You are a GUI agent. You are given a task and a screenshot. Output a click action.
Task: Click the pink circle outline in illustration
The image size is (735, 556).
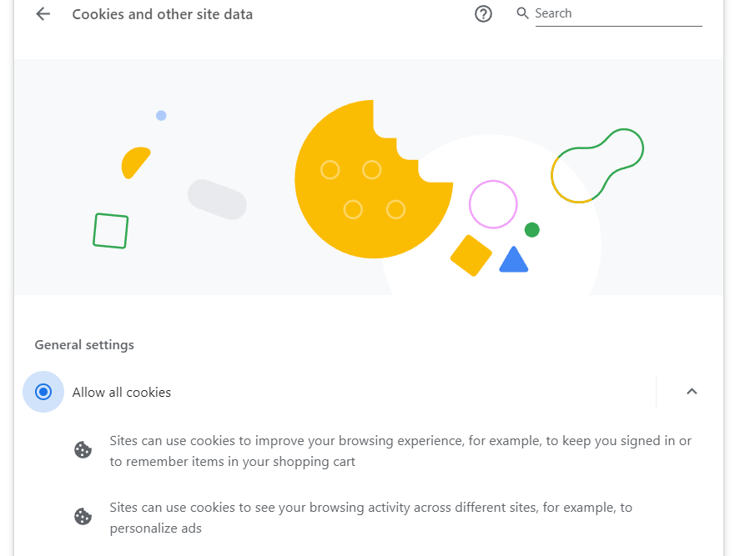493,204
